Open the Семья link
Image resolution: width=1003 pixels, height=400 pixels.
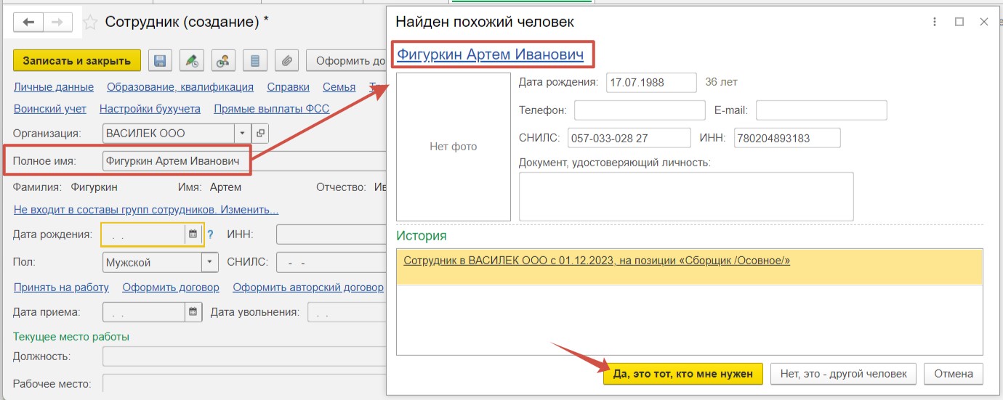pos(339,87)
